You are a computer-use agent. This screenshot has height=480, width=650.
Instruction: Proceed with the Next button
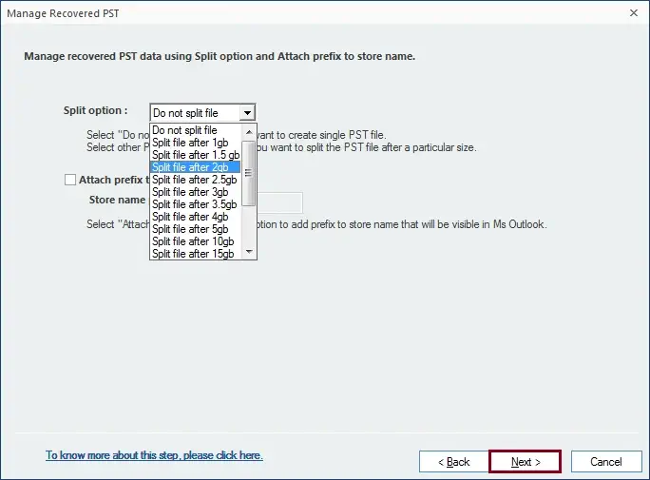tap(526, 461)
